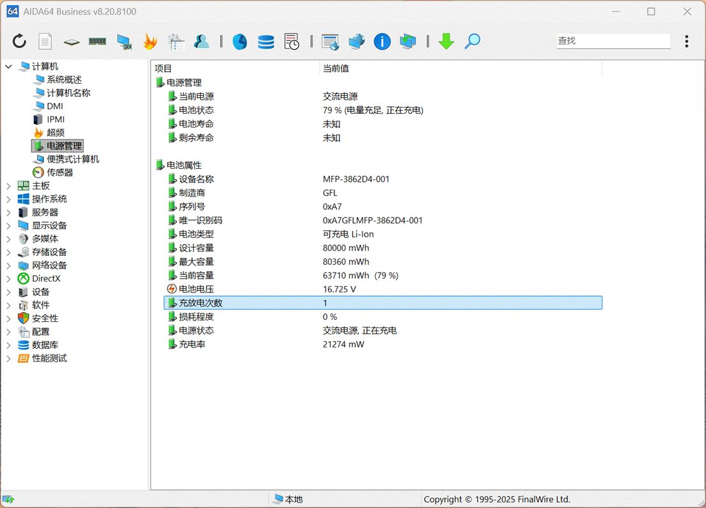Select the highlighted 充放电次数 row
Viewport: 706px width, 508px height.
click(x=383, y=303)
